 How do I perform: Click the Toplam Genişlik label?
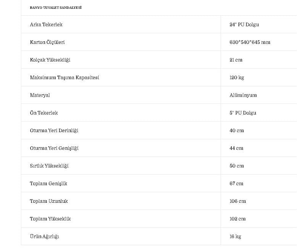(48, 184)
